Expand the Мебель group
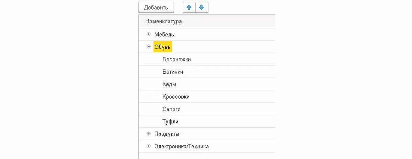 [x=149, y=34]
